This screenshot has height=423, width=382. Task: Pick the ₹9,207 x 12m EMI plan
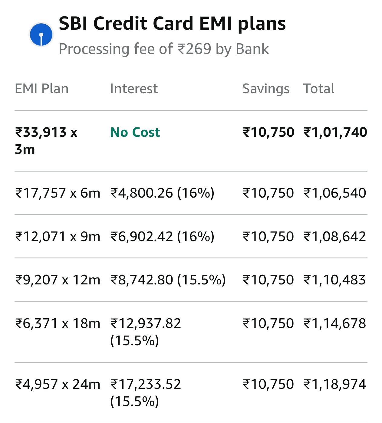(58, 280)
